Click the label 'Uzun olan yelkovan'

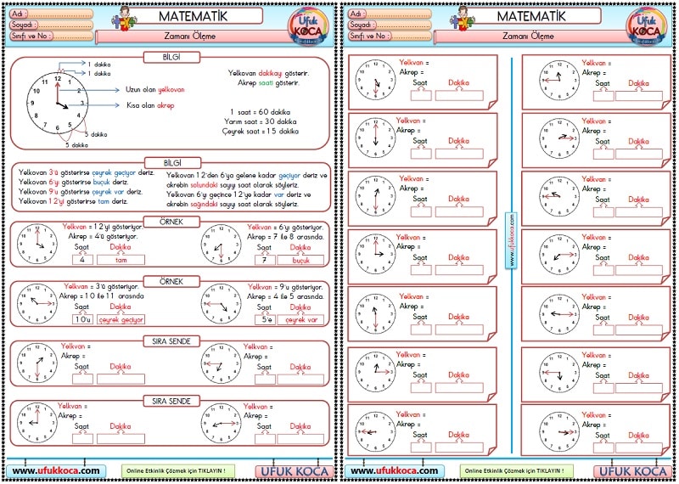tap(155, 90)
